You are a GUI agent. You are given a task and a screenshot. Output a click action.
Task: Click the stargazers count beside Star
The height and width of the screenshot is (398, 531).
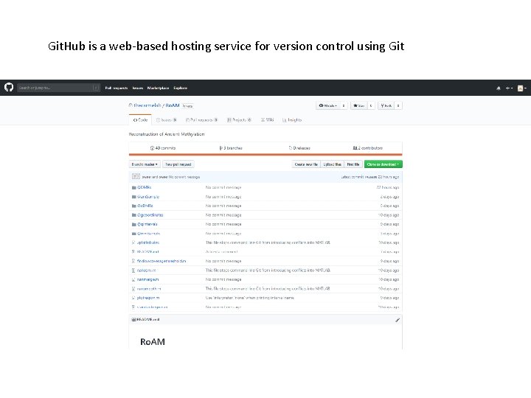click(x=371, y=105)
